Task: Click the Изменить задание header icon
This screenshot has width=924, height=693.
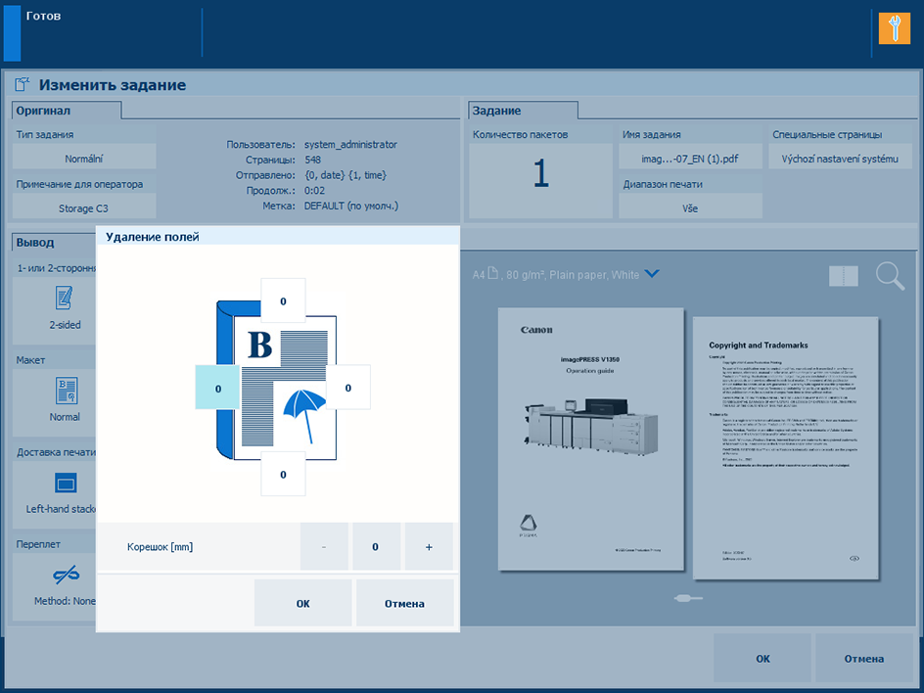Action: (22, 84)
